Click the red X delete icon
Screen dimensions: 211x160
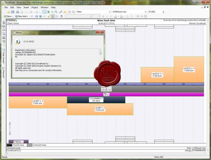32,16
